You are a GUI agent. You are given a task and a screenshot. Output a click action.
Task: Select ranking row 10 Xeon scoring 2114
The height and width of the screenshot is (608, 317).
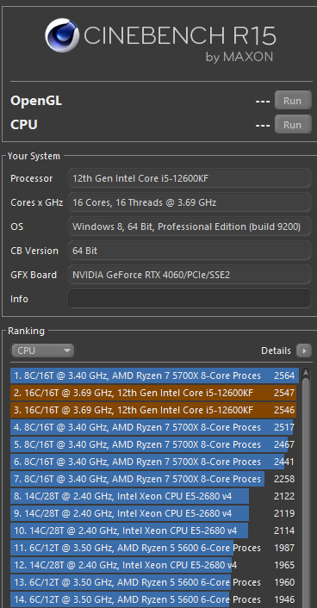point(153,530)
